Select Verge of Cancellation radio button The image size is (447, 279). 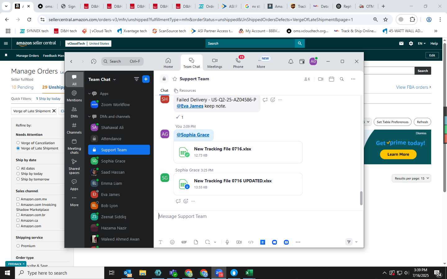click(18, 143)
